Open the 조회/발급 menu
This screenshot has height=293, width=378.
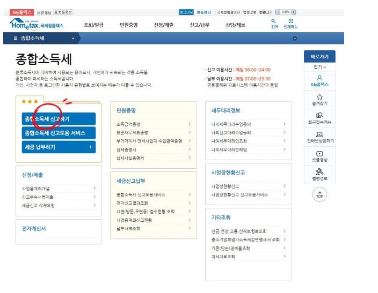click(93, 25)
